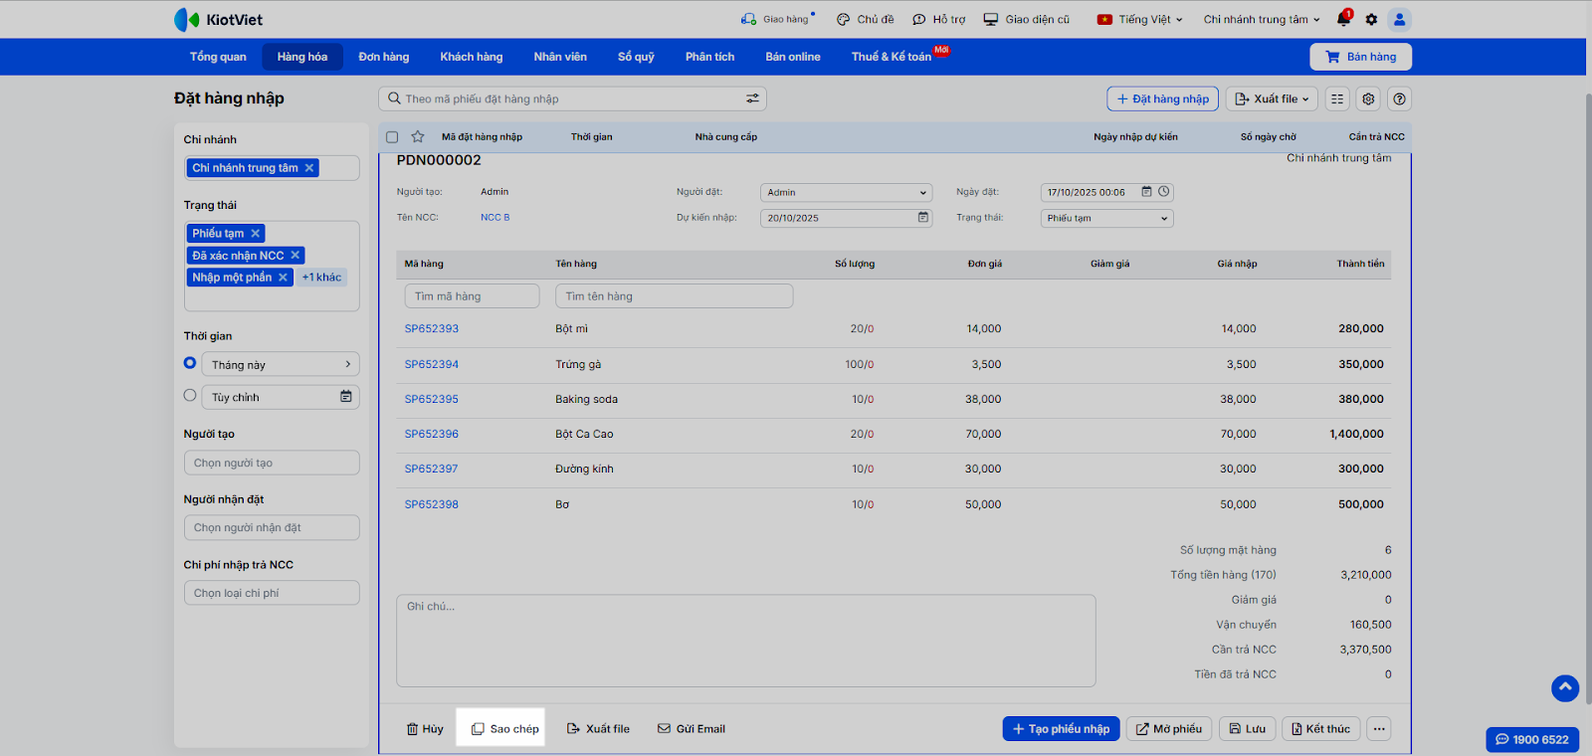Select the Tháng này radio button
The width and height of the screenshot is (1592, 756).
pos(190,363)
